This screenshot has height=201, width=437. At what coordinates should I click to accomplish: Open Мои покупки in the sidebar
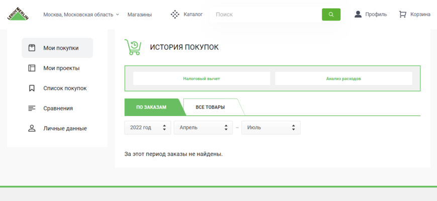point(57,48)
